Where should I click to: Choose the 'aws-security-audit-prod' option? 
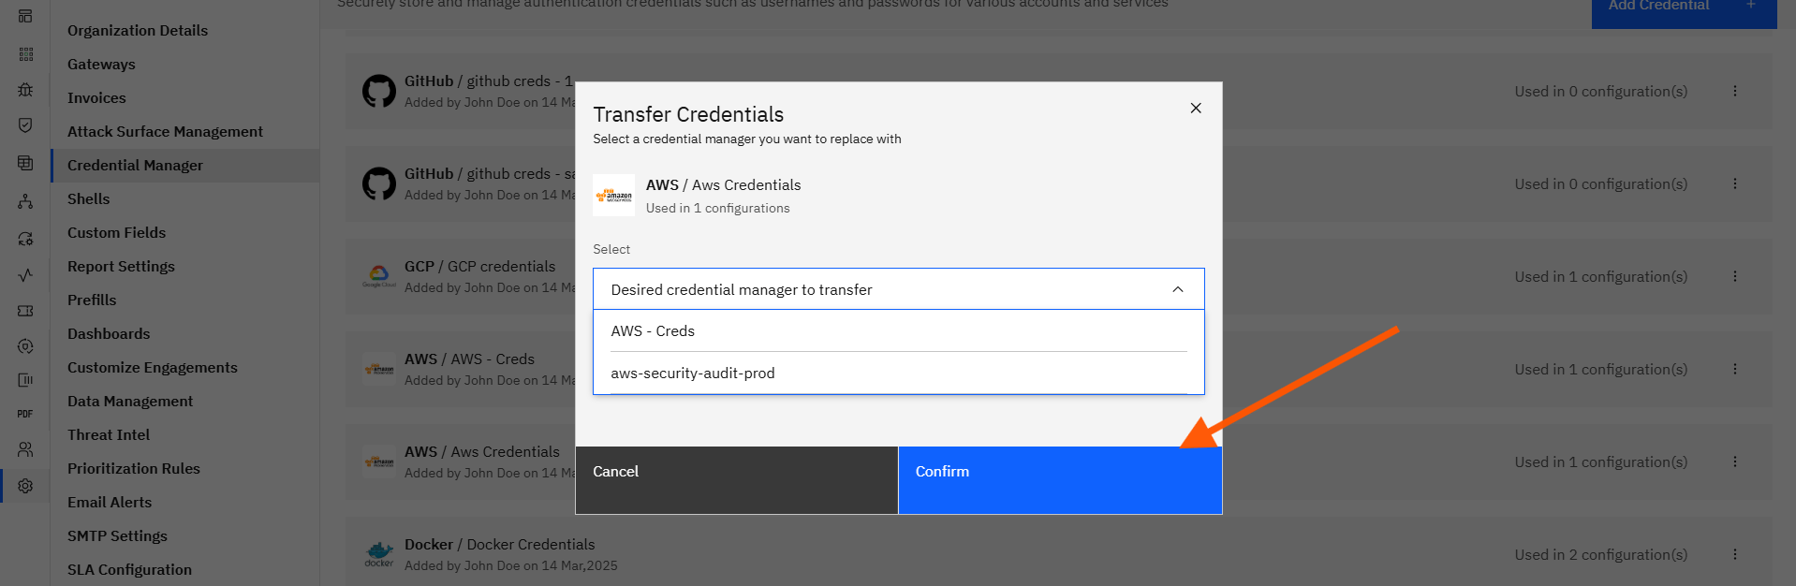point(899,374)
